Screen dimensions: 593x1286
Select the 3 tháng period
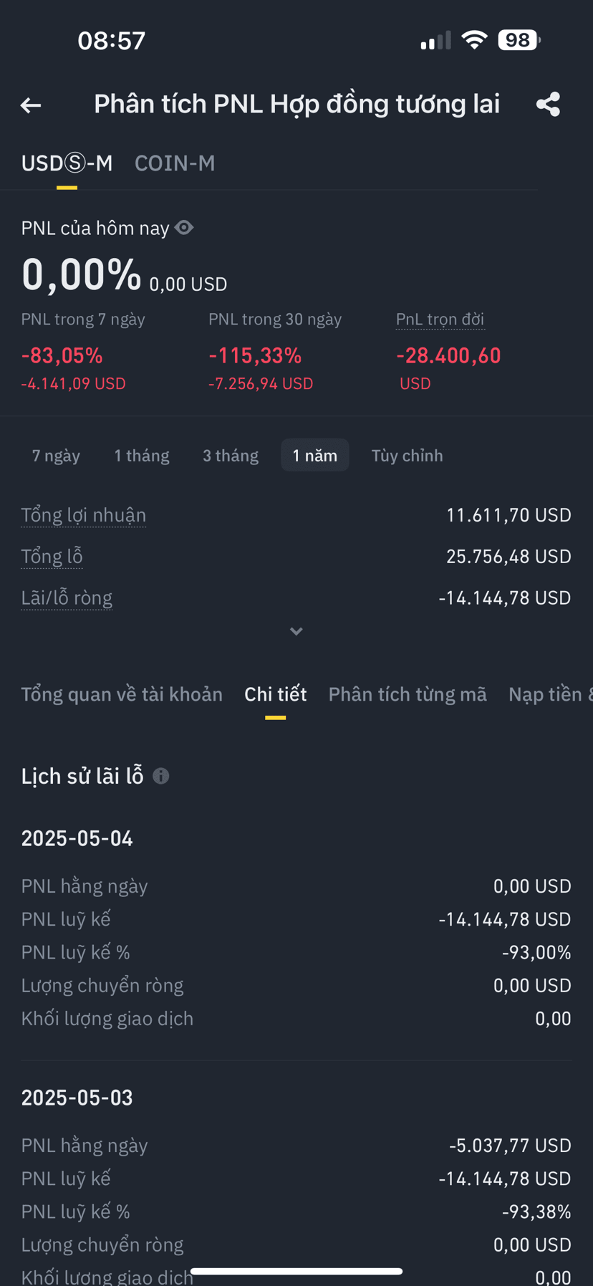coord(231,456)
